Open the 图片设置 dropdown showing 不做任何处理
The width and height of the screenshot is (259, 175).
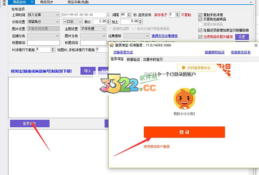43,29
